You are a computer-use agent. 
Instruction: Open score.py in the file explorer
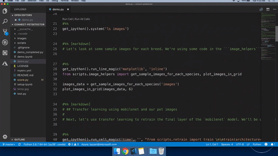click(23, 80)
